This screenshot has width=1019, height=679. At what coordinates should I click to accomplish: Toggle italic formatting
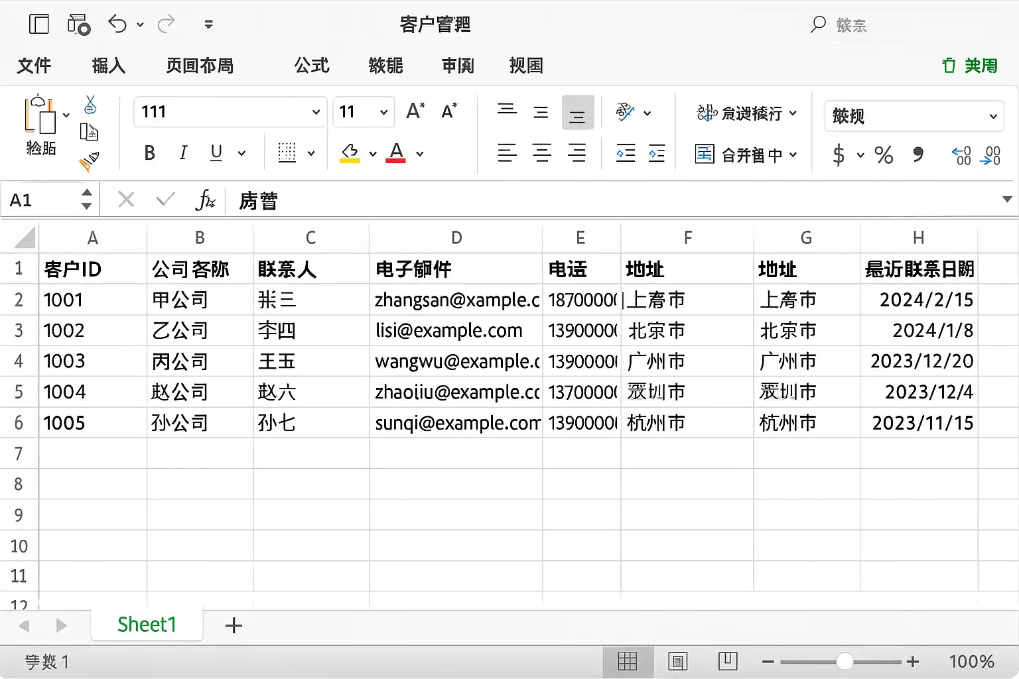(x=183, y=153)
